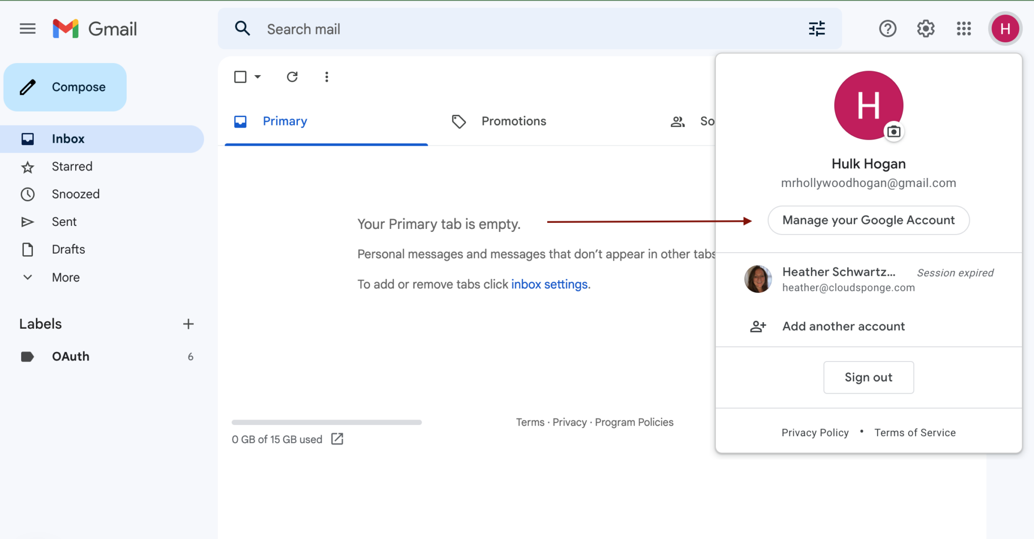Screen dimensions: 1034x539
Task: Sign out of the account
Action: tap(868, 377)
